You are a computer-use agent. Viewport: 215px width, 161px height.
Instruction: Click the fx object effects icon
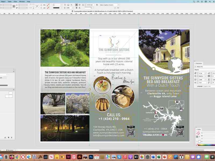[71, 5]
